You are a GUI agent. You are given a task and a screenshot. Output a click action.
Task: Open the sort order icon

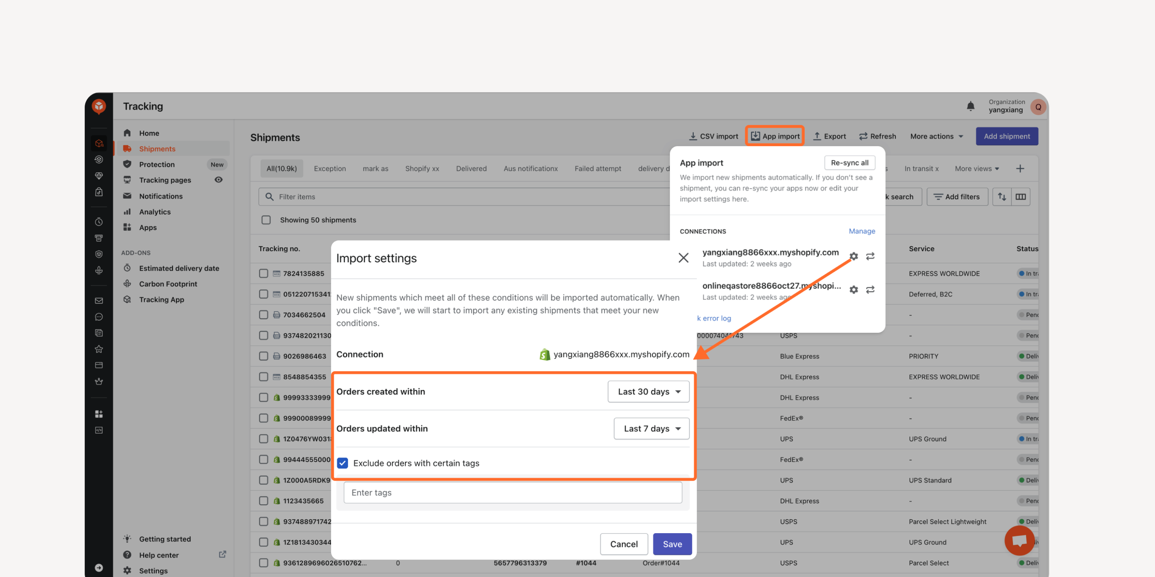pos(1002,197)
